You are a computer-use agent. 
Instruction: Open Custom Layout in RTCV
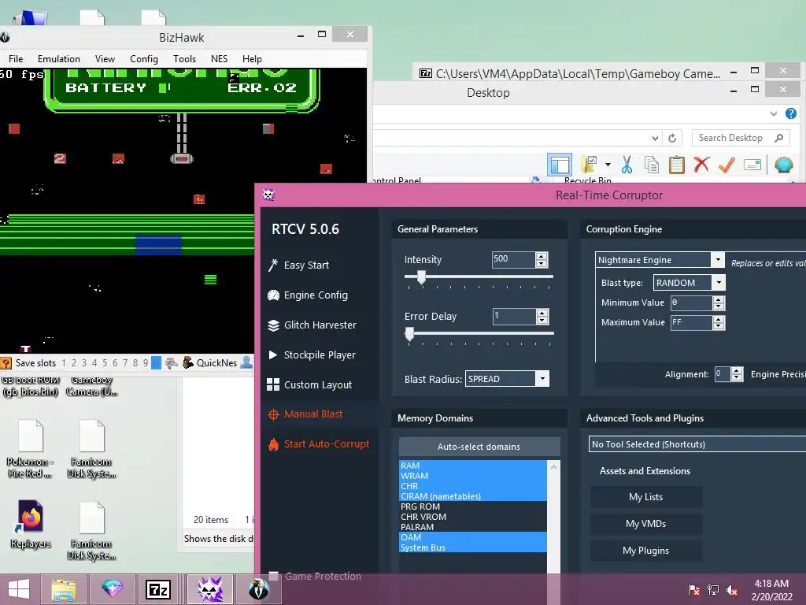point(310,384)
